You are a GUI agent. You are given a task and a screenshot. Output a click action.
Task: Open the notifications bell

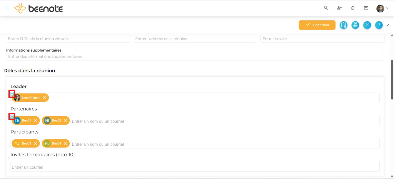coord(353,8)
